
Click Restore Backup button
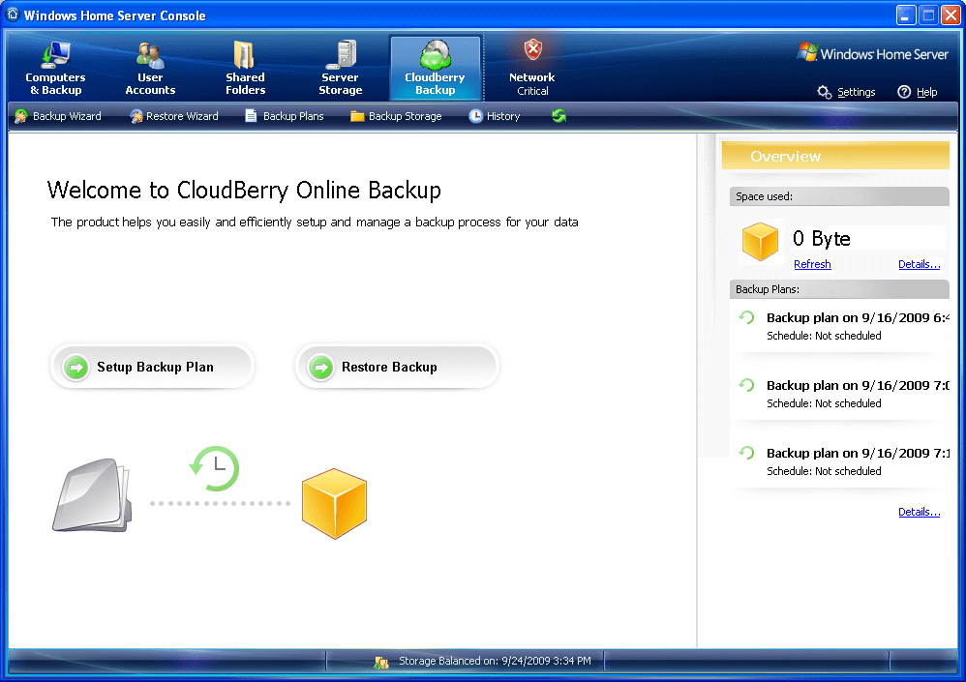click(x=397, y=367)
